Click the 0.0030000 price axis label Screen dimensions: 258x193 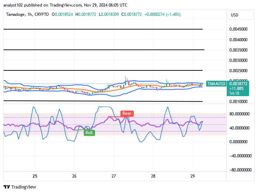(238, 60)
